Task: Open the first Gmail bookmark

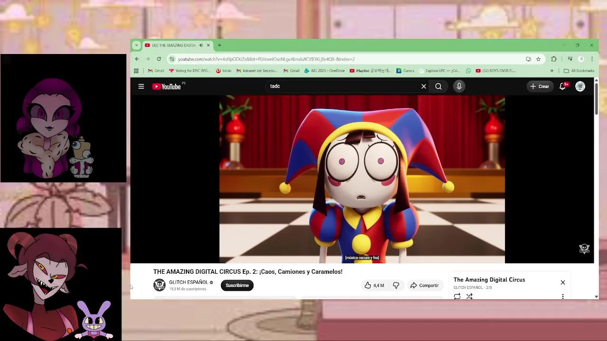Action: coord(156,71)
